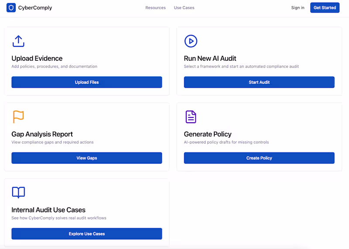Click the open book icon
Viewport: 349px width, 249px height.
pyautogui.click(x=18, y=193)
